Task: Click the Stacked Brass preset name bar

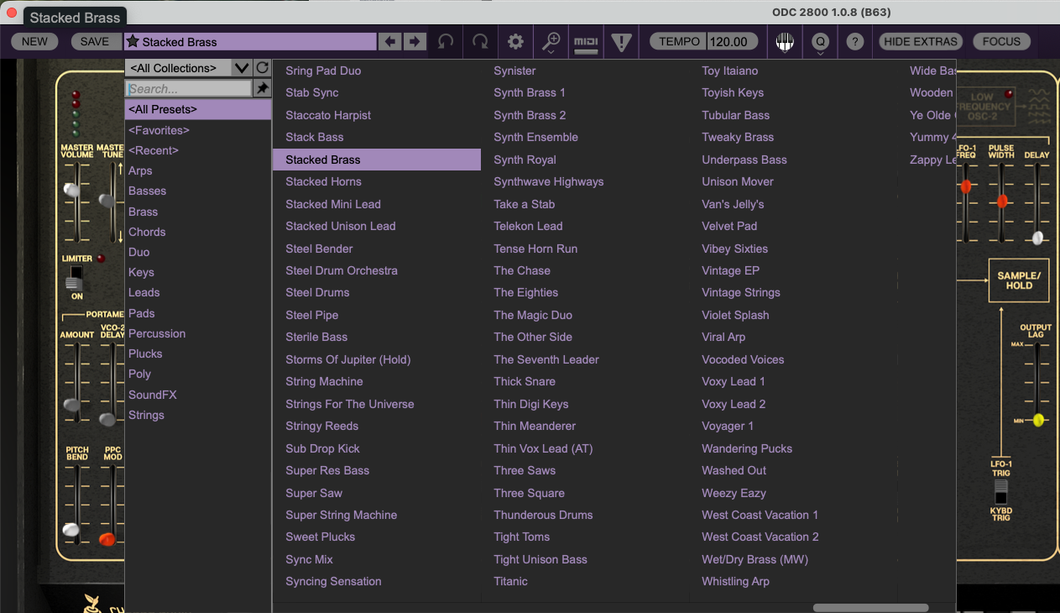Action: point(250,41)
